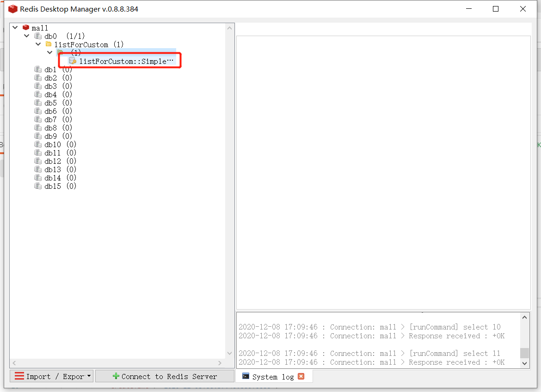Click log line 'select 11' command

369,353
